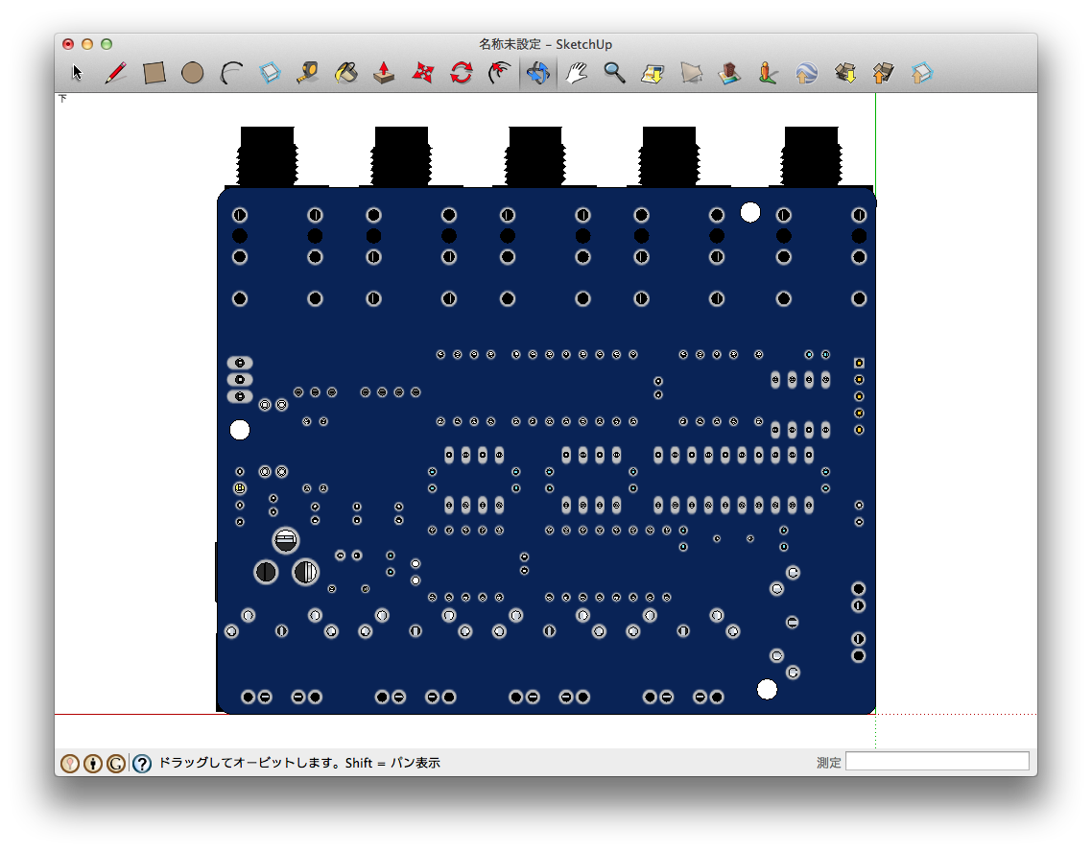Select the Arc tool

point(231,73)
